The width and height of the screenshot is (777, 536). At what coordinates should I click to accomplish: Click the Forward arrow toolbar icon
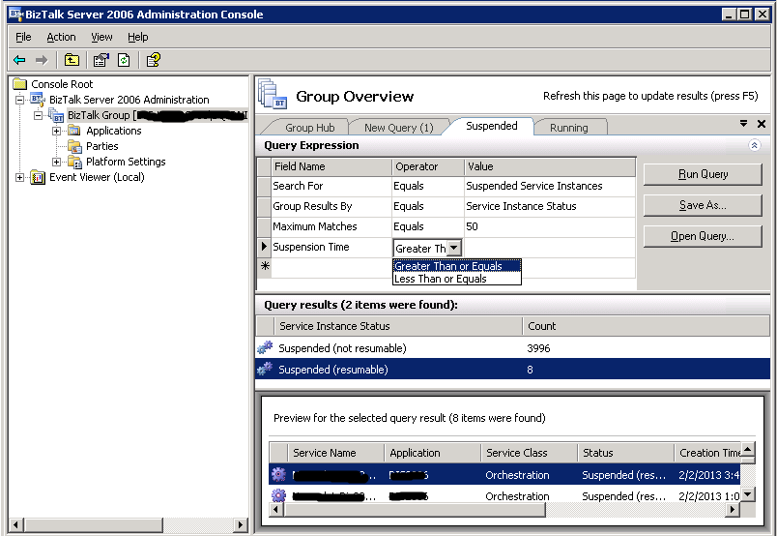42,60
